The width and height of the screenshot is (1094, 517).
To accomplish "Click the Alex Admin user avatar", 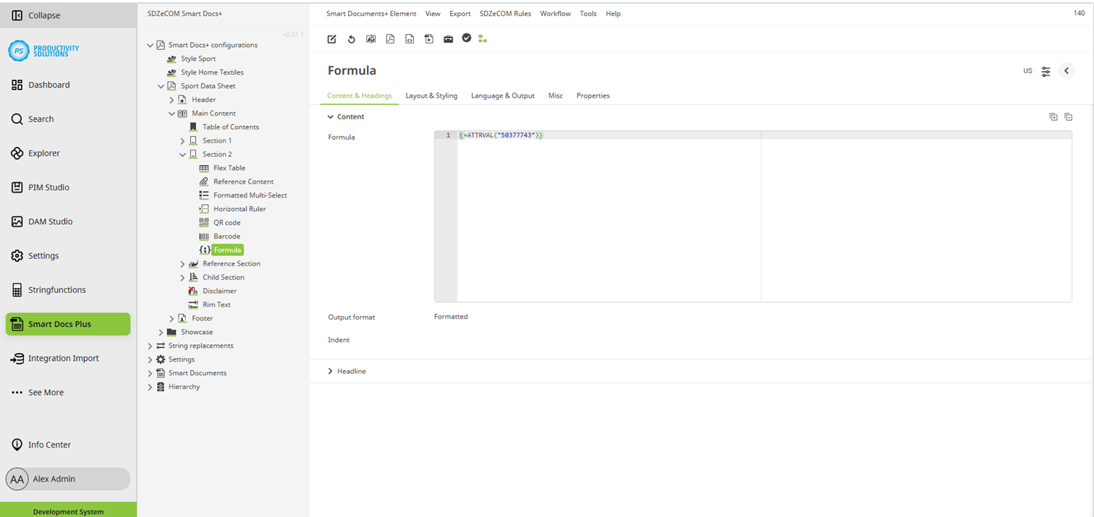I will click(17, 479).
